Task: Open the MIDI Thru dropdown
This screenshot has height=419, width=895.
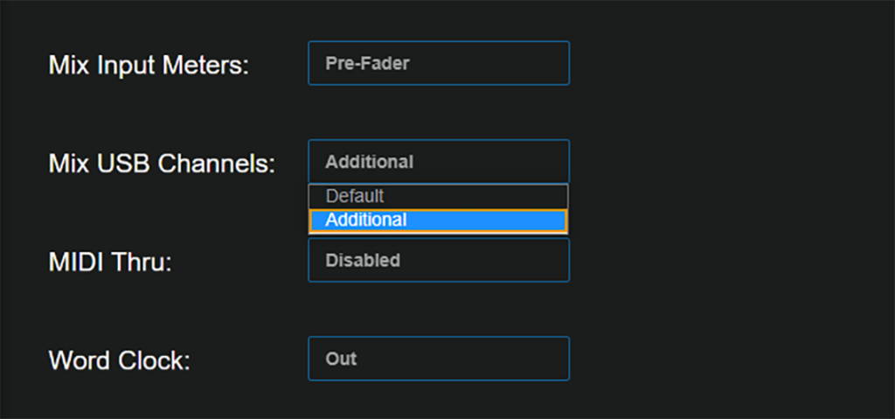Action: (x=438, y=261)
